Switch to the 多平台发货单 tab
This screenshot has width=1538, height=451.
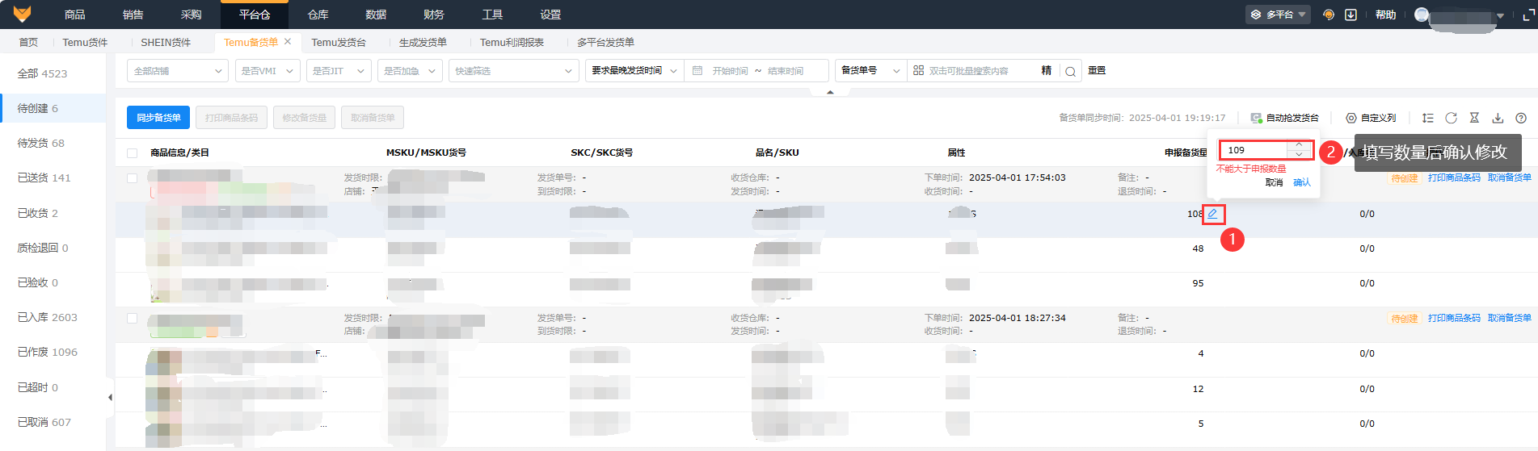605,42
